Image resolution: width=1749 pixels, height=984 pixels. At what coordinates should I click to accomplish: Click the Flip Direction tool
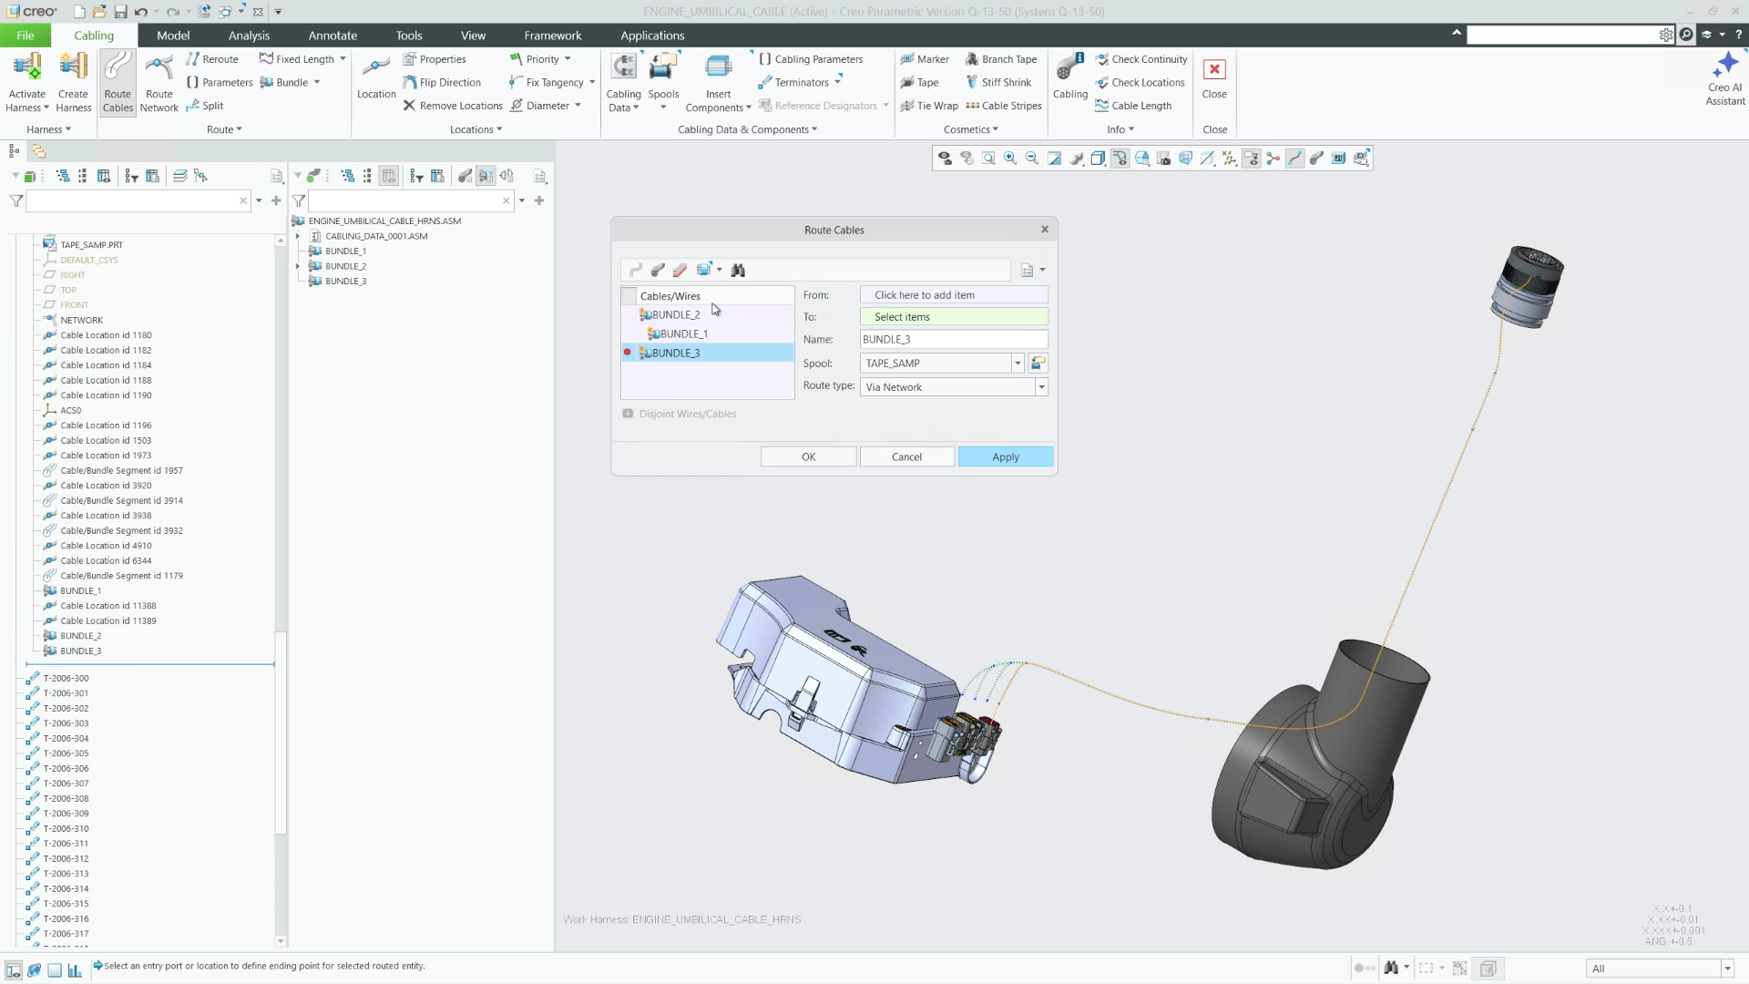(442, 82)
